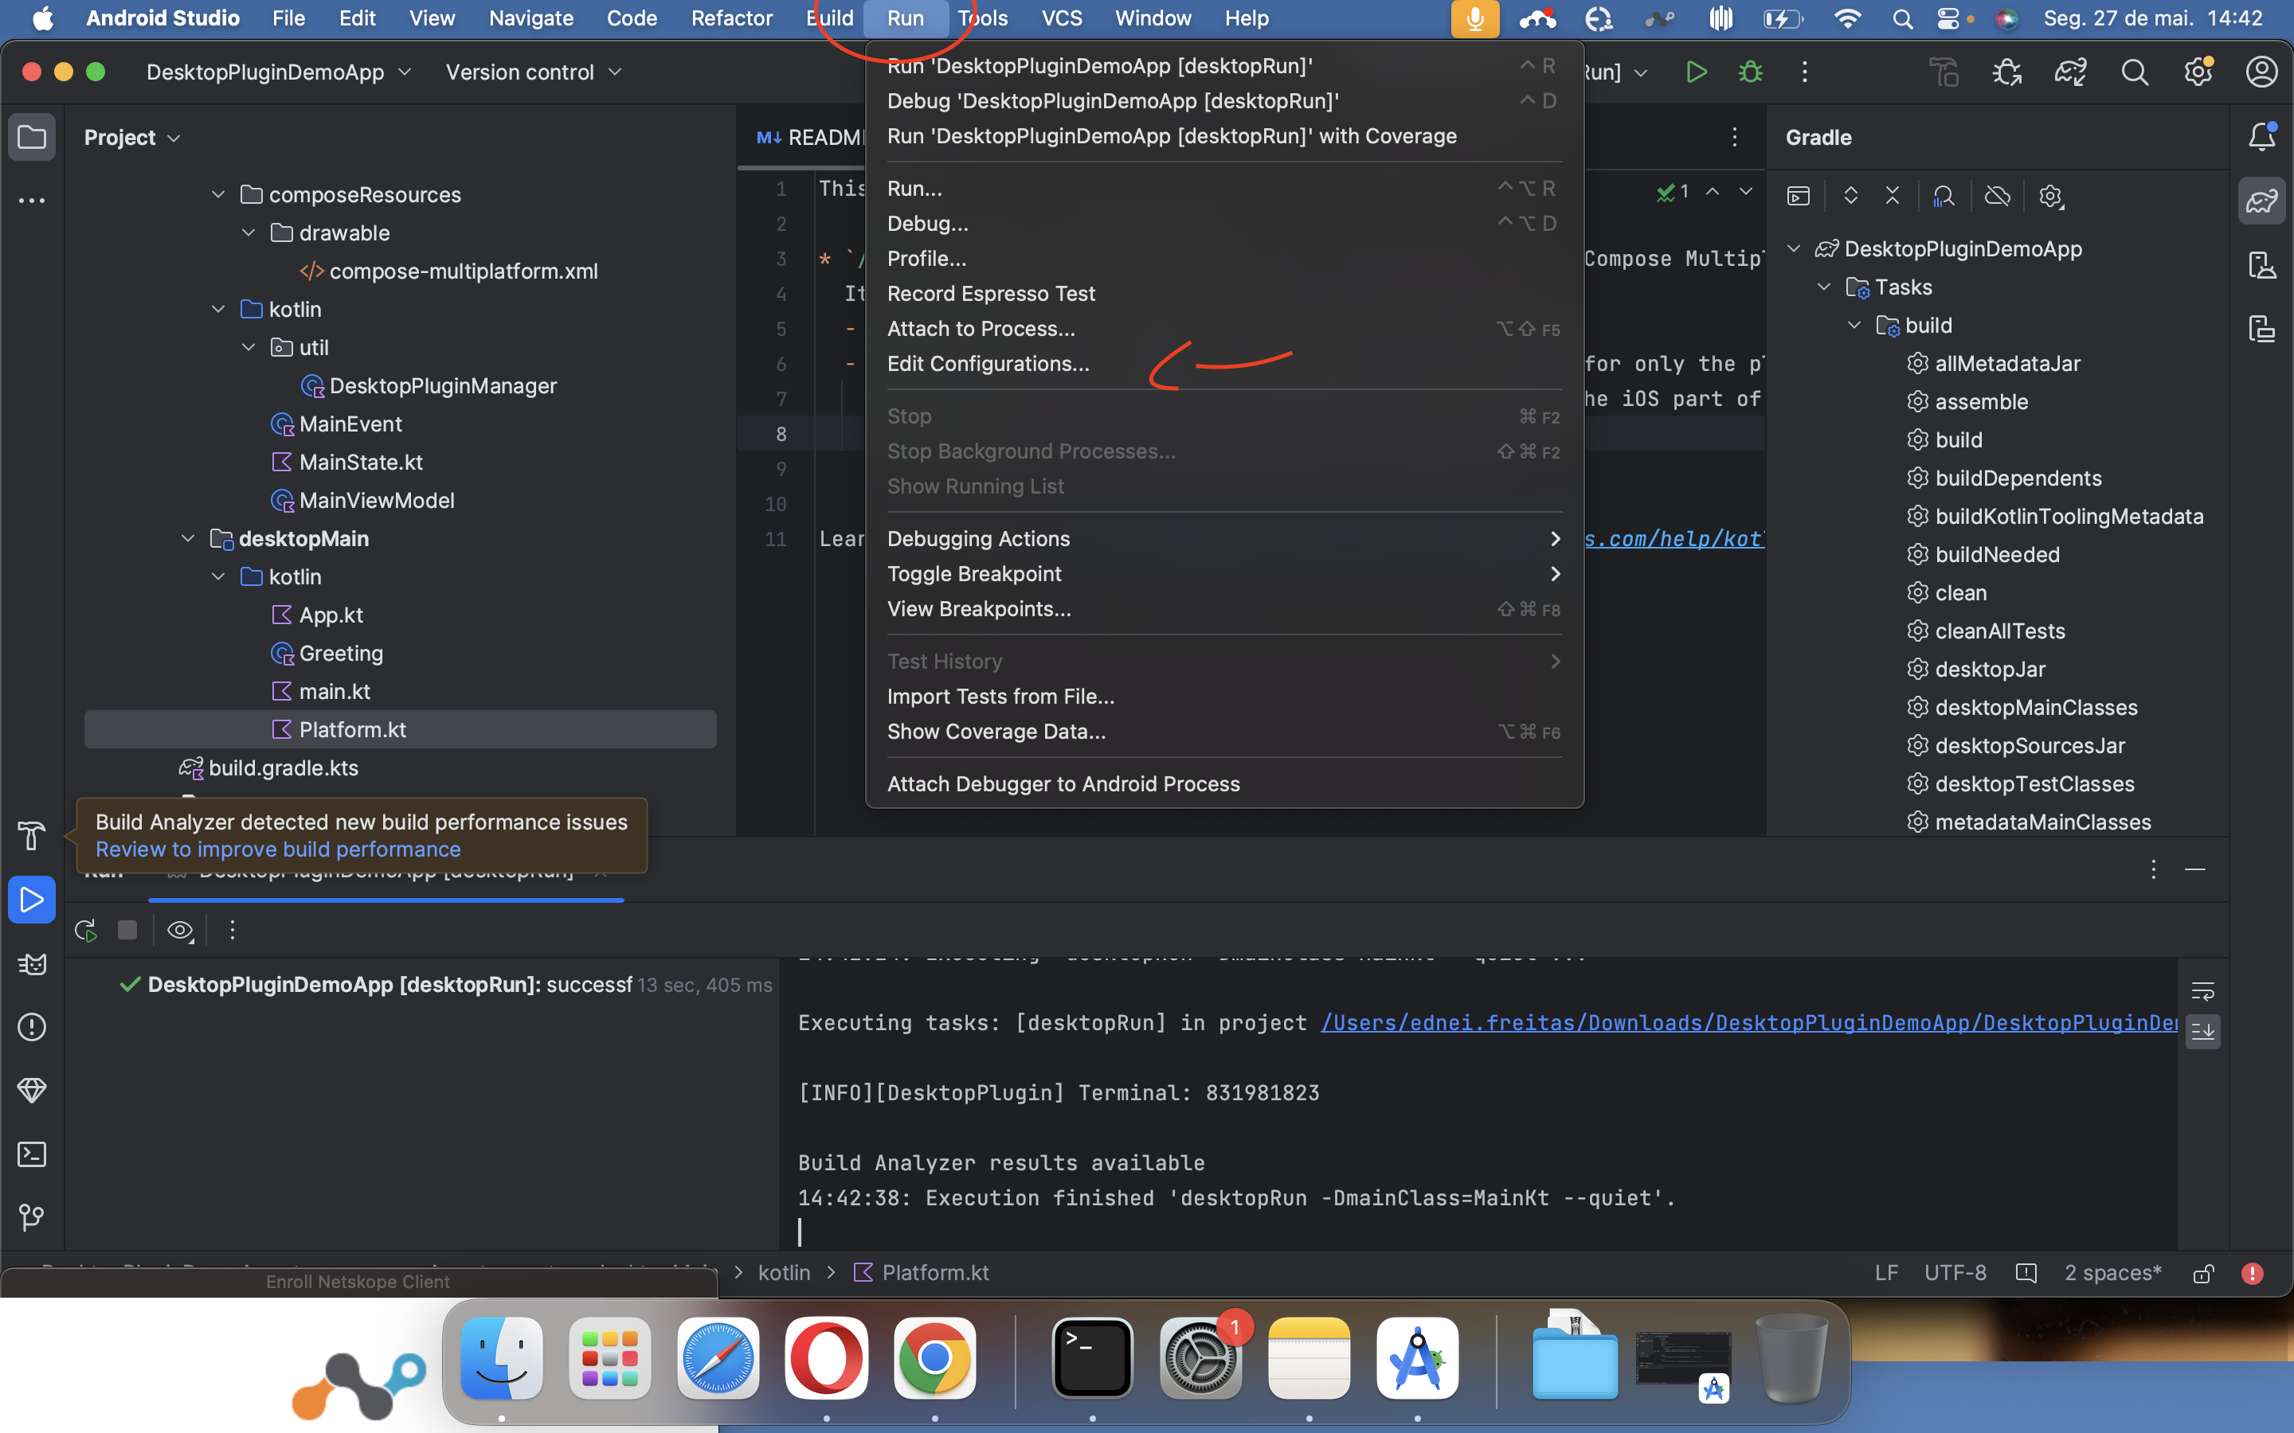Expand all in the Gradle panel toolbar
Screen dimensions: 2294x1433
(x=1850, y=196)
